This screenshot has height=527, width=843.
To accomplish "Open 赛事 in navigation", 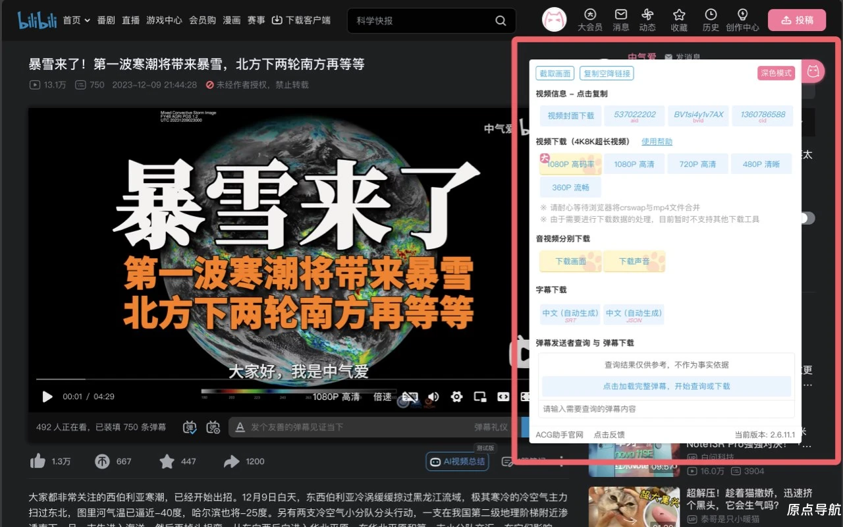I will pos(256,20).
